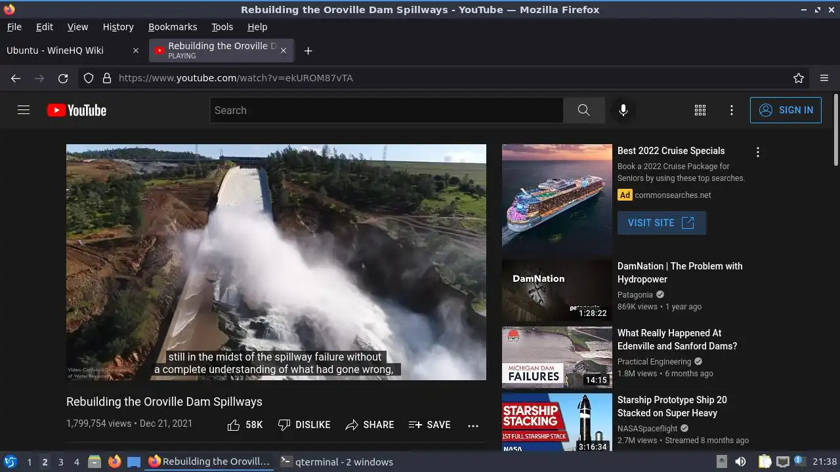840x472 pixels.
Task: Save video to a playlist
Action: [x=429, y=425]
